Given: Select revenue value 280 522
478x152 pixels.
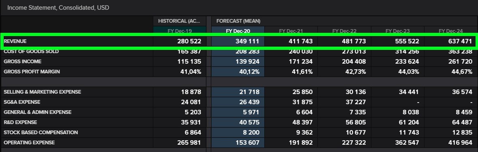Looking at the screenshot, I should click(189, 41).
